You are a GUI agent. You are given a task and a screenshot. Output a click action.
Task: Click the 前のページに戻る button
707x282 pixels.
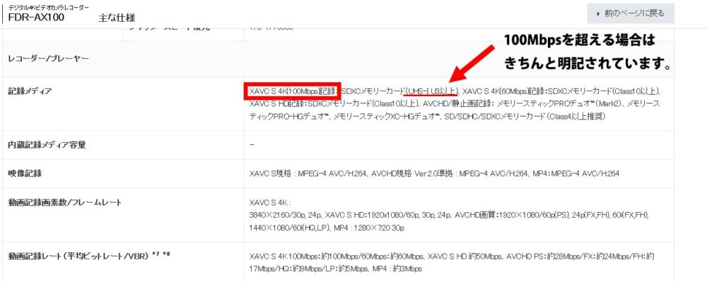(631, 13)
